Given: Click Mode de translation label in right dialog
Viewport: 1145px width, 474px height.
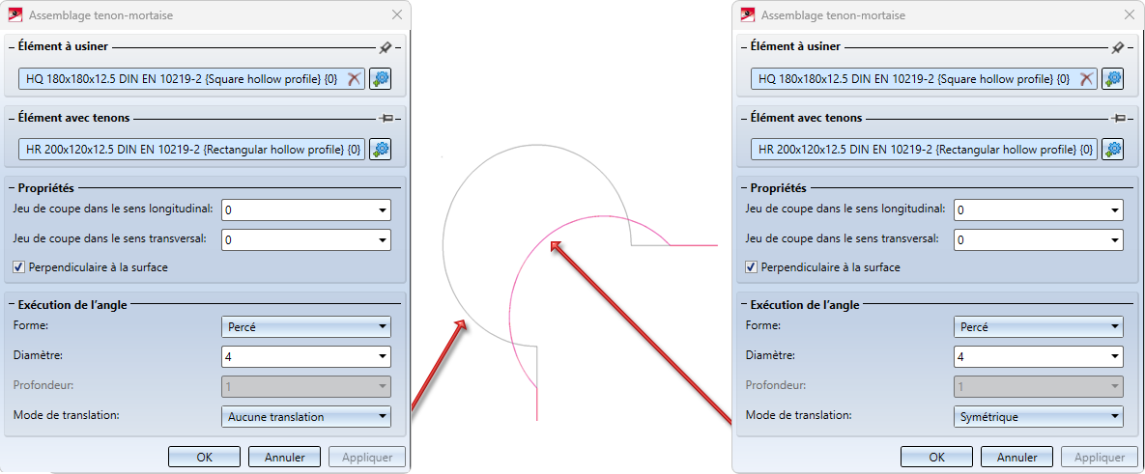Looking at the screenshot, I should (x=798, y=416).
